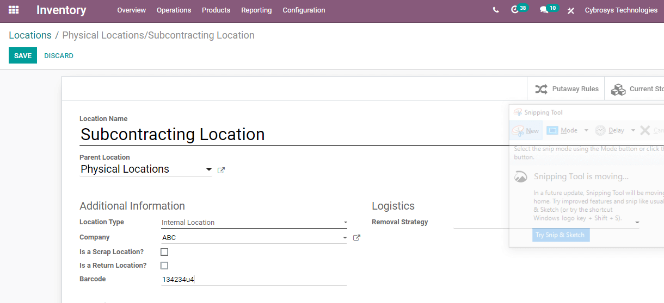Viewport: 664px width, 303px height.
Task: Click the Save button
Action: [23, 55]
